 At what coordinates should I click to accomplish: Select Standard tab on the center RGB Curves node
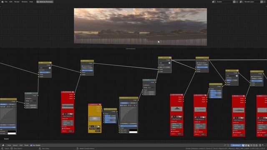124,103
